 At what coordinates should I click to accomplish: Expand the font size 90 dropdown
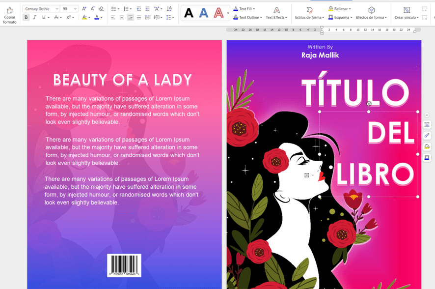75,9
